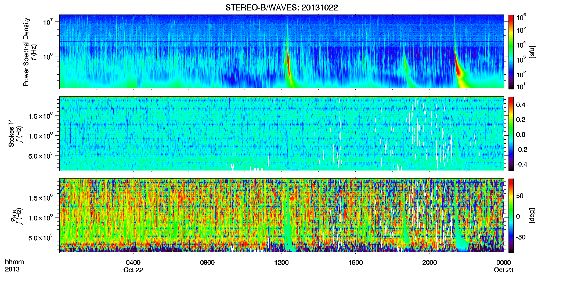The image size is (563, 290).
Task: Click the "1200" time tick label
Action: pos(281,263)
